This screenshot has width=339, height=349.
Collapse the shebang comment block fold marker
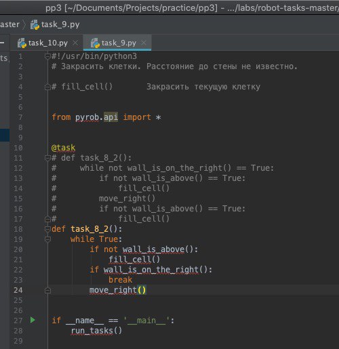(47, 56)
